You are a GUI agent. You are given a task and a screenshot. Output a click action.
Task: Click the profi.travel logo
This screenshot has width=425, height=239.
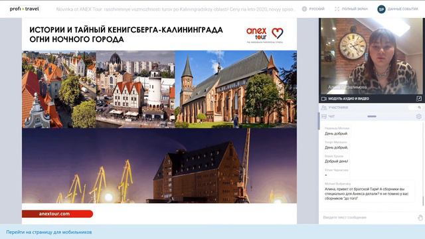pyautogui.click(x=25, y=9)
